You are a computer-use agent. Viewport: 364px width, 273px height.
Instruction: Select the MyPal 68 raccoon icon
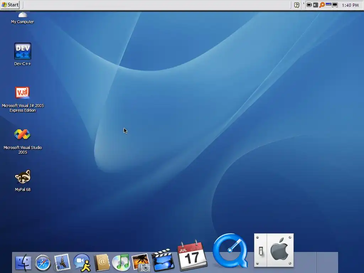[23, 177]
